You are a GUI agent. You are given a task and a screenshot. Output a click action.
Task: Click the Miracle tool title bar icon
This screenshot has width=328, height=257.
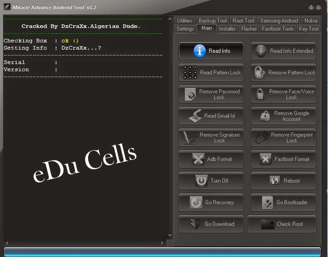(x=7, y=7)
